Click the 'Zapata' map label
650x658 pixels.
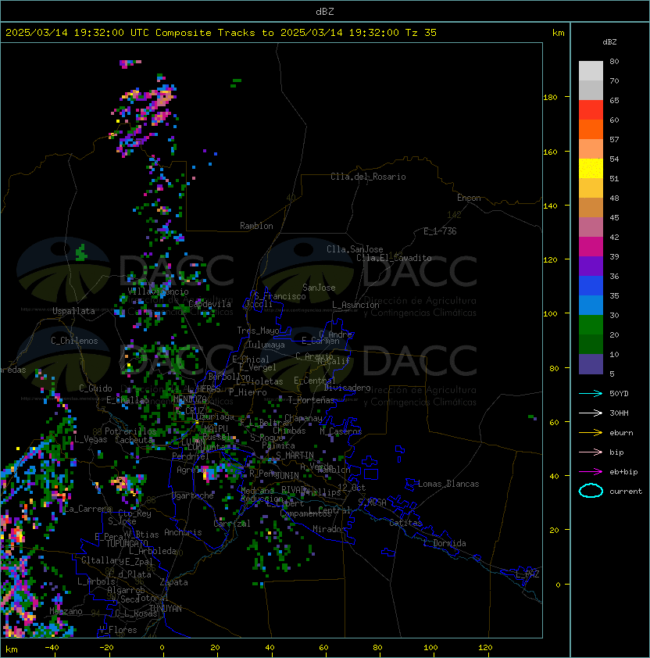(x=173, y=582)
